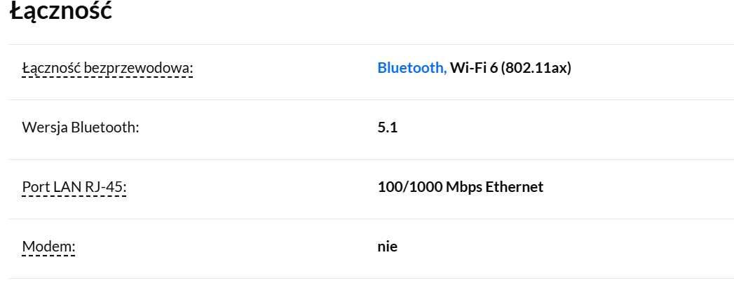Select the Wersja Bluetooth label text
Image resolution: width=734 pixels, height=283 pixels.
(81, 127)
